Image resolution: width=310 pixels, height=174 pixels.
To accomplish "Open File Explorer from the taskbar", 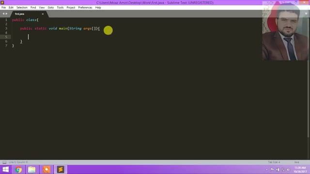I will point(32,170).
